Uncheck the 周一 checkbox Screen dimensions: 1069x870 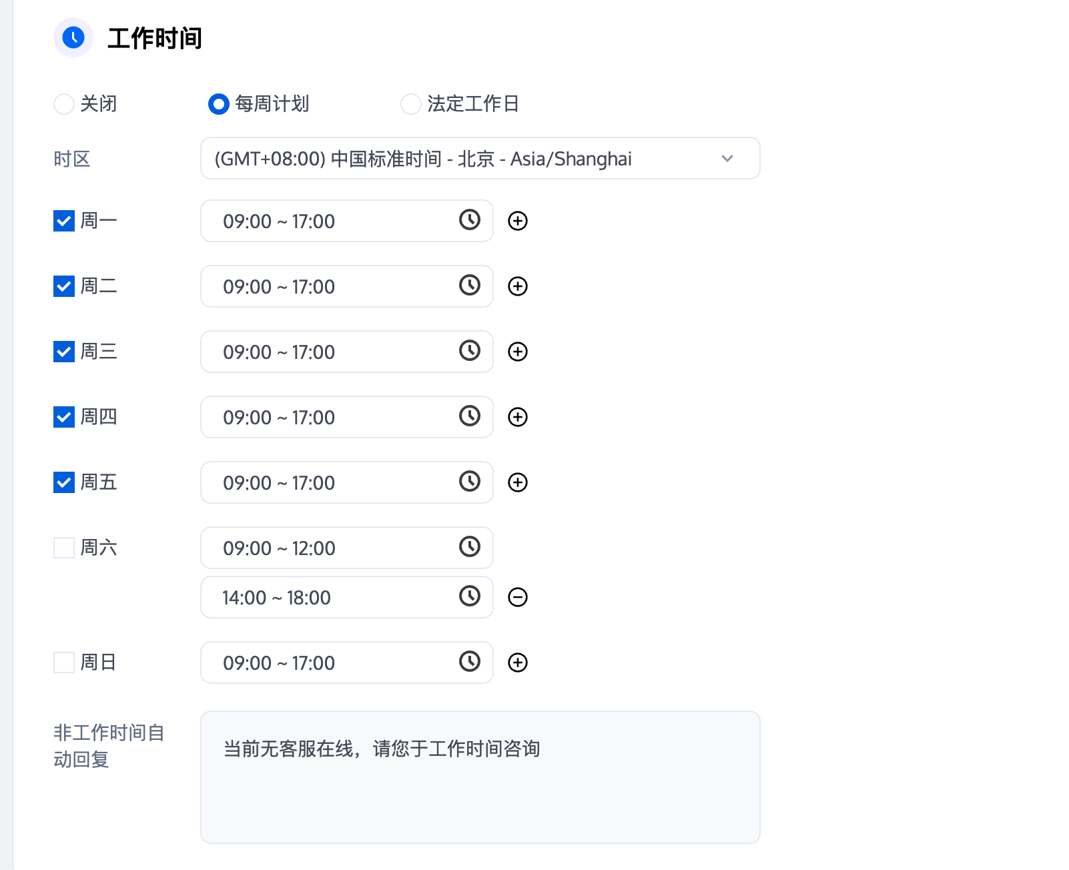[x=64, y=221]
